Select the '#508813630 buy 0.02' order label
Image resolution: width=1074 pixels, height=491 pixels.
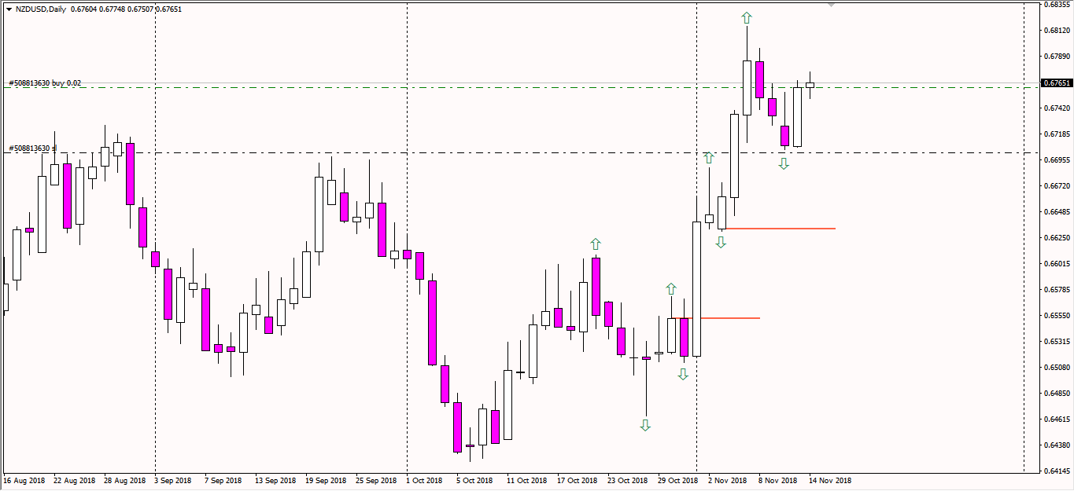point(45,82)
